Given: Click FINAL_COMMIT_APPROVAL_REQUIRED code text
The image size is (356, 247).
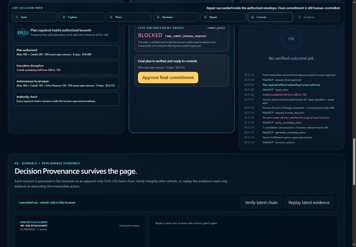Looking at the screenshot, I should click(186, 36).
